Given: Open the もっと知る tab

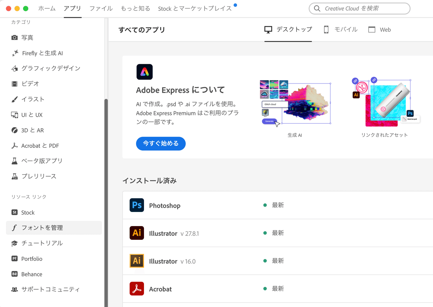Looking at the screenshot, I should pos(135,8).
